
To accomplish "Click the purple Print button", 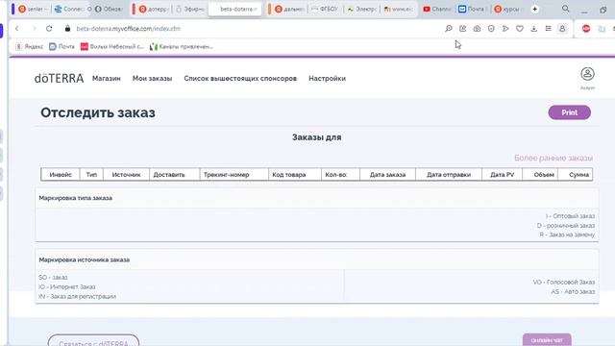I will (570, 112).
